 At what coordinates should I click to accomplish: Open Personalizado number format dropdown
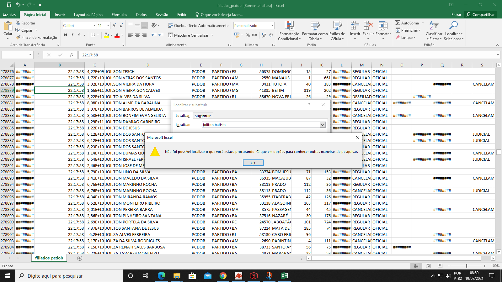click(272, 25)
